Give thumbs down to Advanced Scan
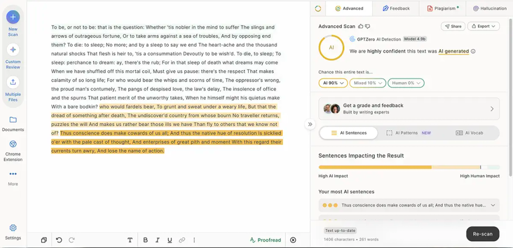The height and width of the screenshot is (248, 513). [x=367, y=26]
